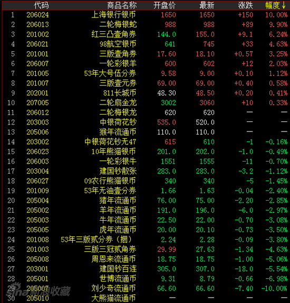290x303 pixels.
Task: Select the 三版壹元券 row name
Action: pyautogui.click(x=118, y=83)
